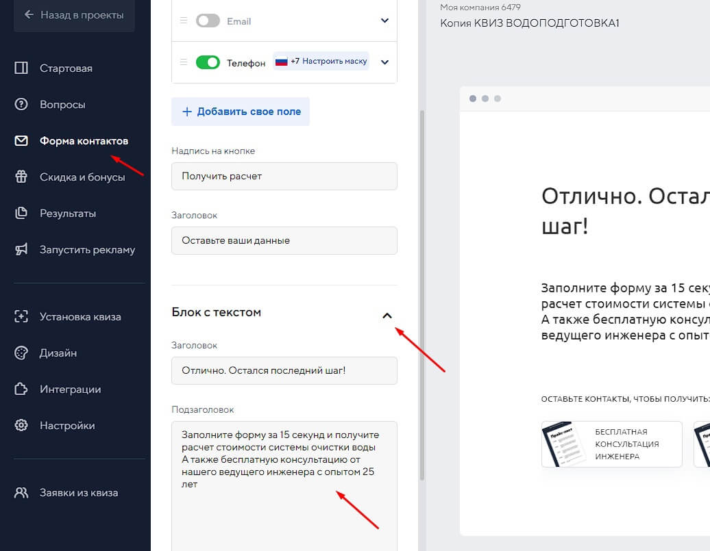Image resolution: width=710 pixels, height=551 pixels.
Task: Open Настроить маску for phone number
Action: click(x=335, y=61)
